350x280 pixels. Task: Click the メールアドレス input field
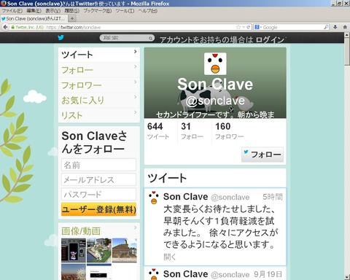[x=98, y=179]
